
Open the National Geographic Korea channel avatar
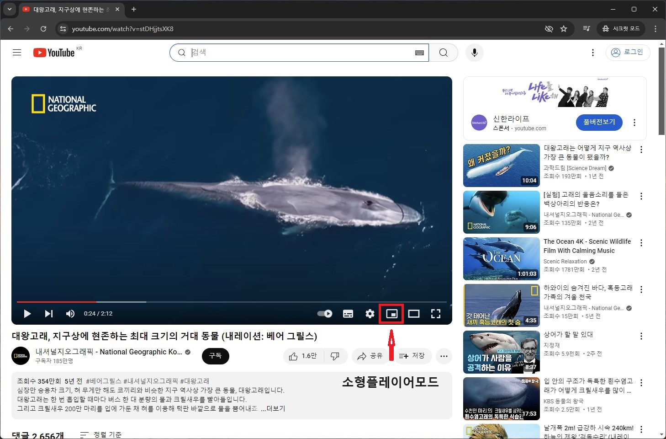coord(21,356)
